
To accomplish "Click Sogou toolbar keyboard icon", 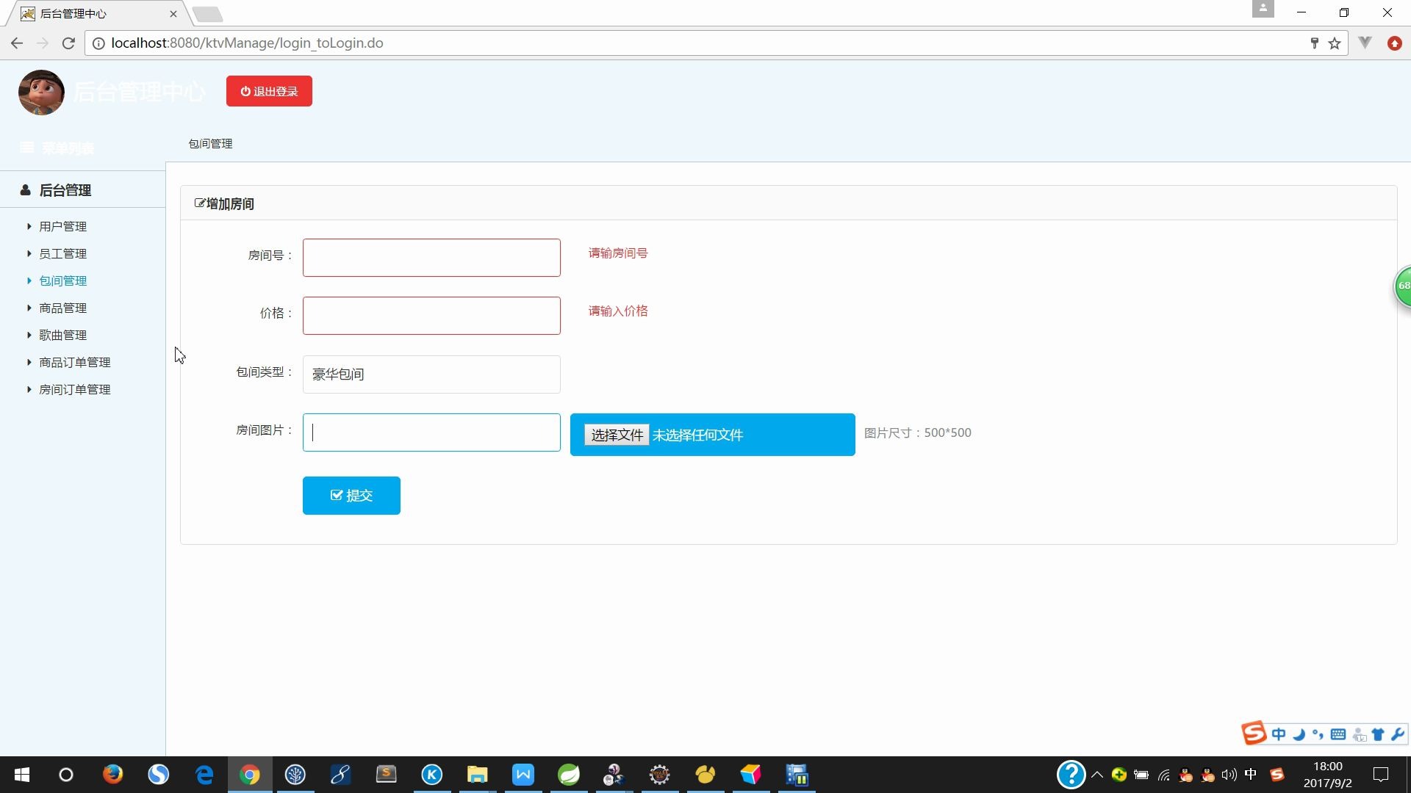I will click(x=1338, y=734).
